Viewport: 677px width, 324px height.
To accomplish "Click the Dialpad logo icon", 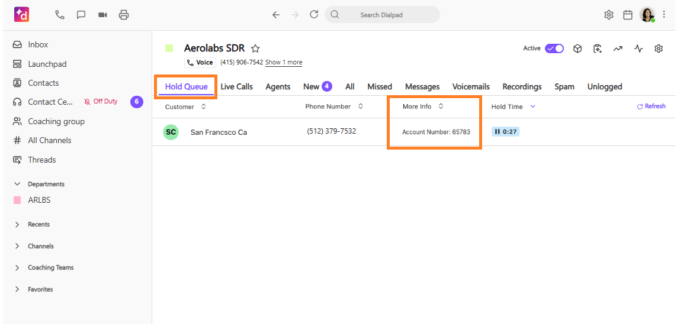I will (21, 15).
